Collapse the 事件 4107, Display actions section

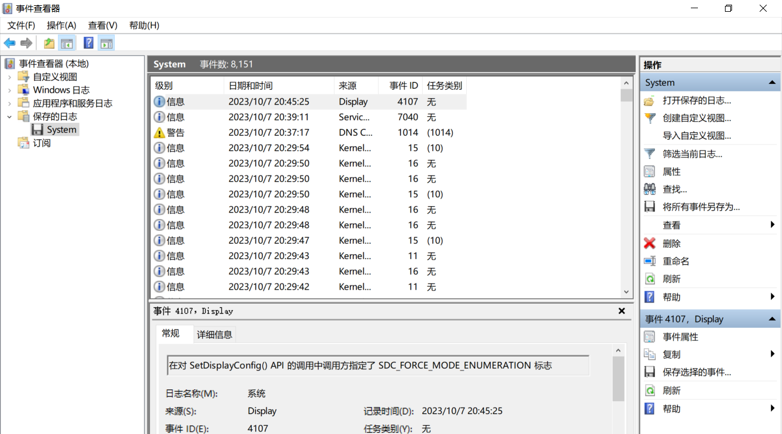[772, 319]
